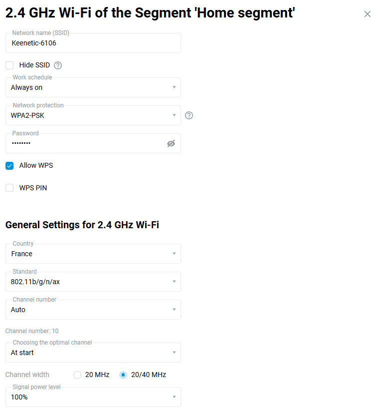
Task: Expand Choosing the optimal channel dropdown
Action: 93,353
